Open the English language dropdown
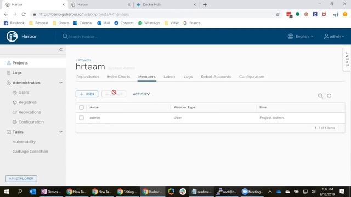Viewport: 351px width, 197px height. (x=304, y=37)
